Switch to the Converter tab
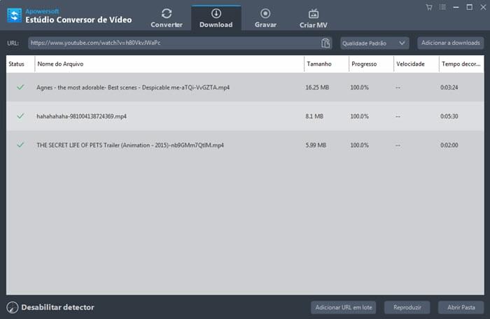The height and width of the screenshot is (319, 490). tap(167, 18)
